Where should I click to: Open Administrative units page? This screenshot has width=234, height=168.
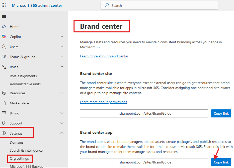[x=25, y=84]
